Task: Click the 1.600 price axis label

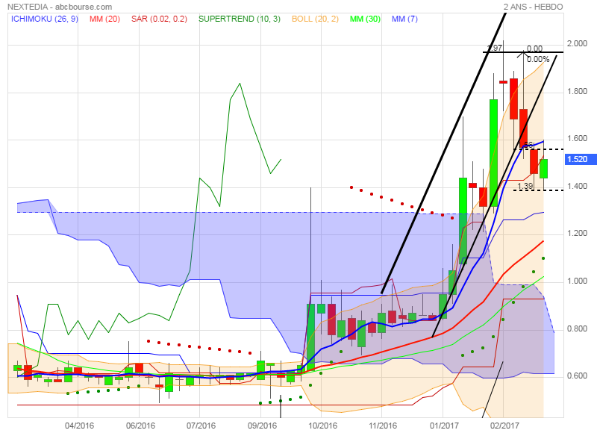Action: [x=577, y=138]
